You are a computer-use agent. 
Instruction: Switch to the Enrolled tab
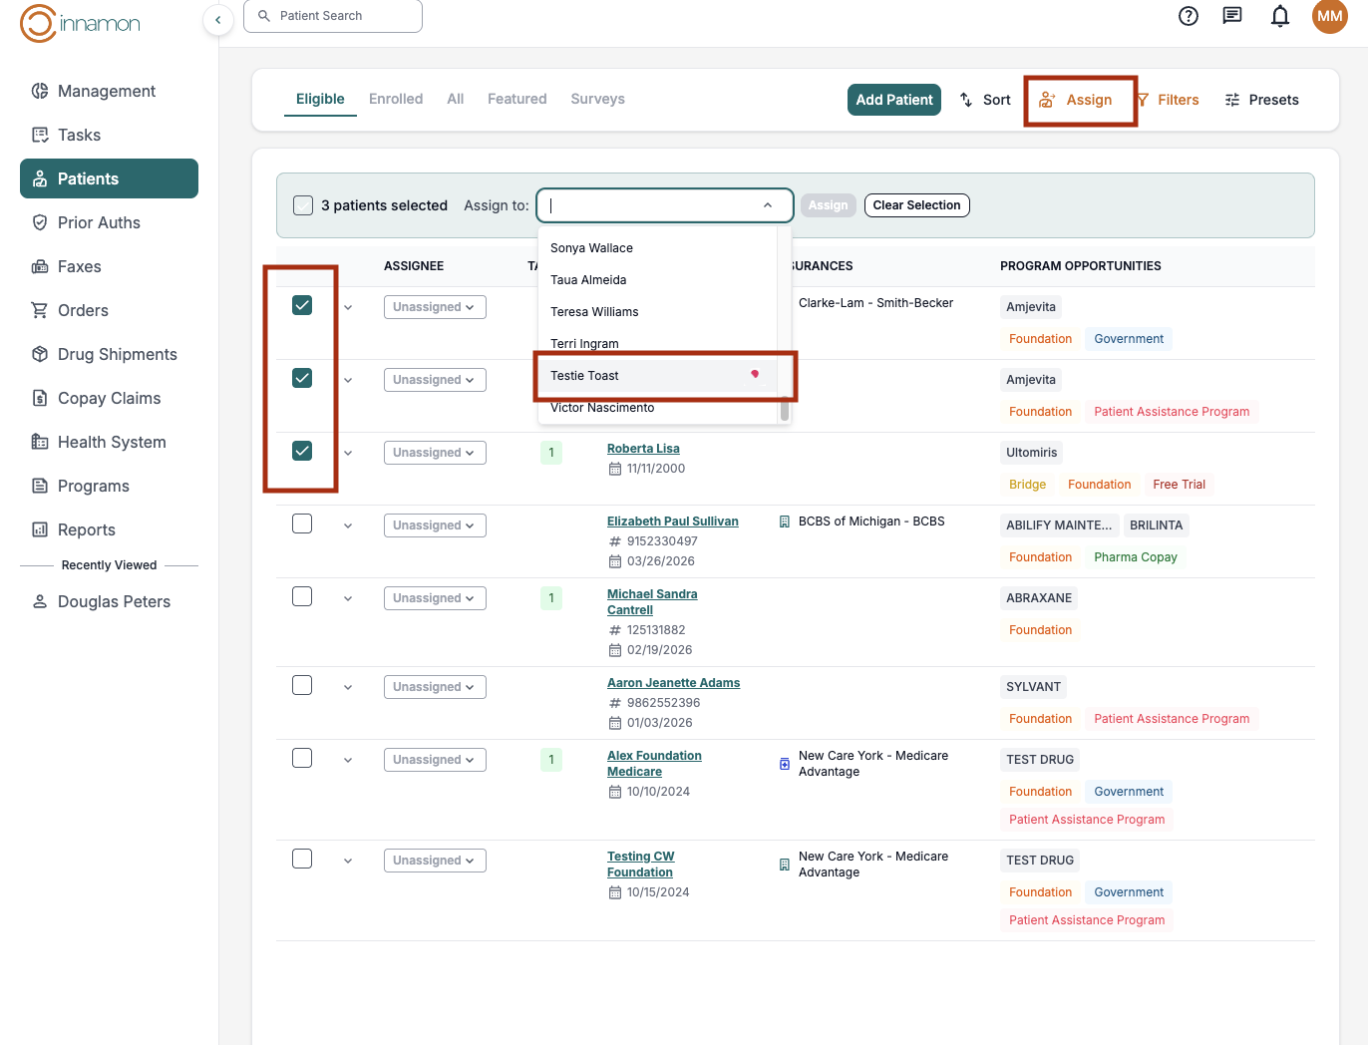396,99
